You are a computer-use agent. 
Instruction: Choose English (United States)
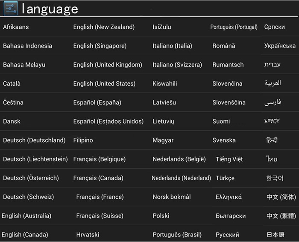pyautogui.click(x=104, y=84)
